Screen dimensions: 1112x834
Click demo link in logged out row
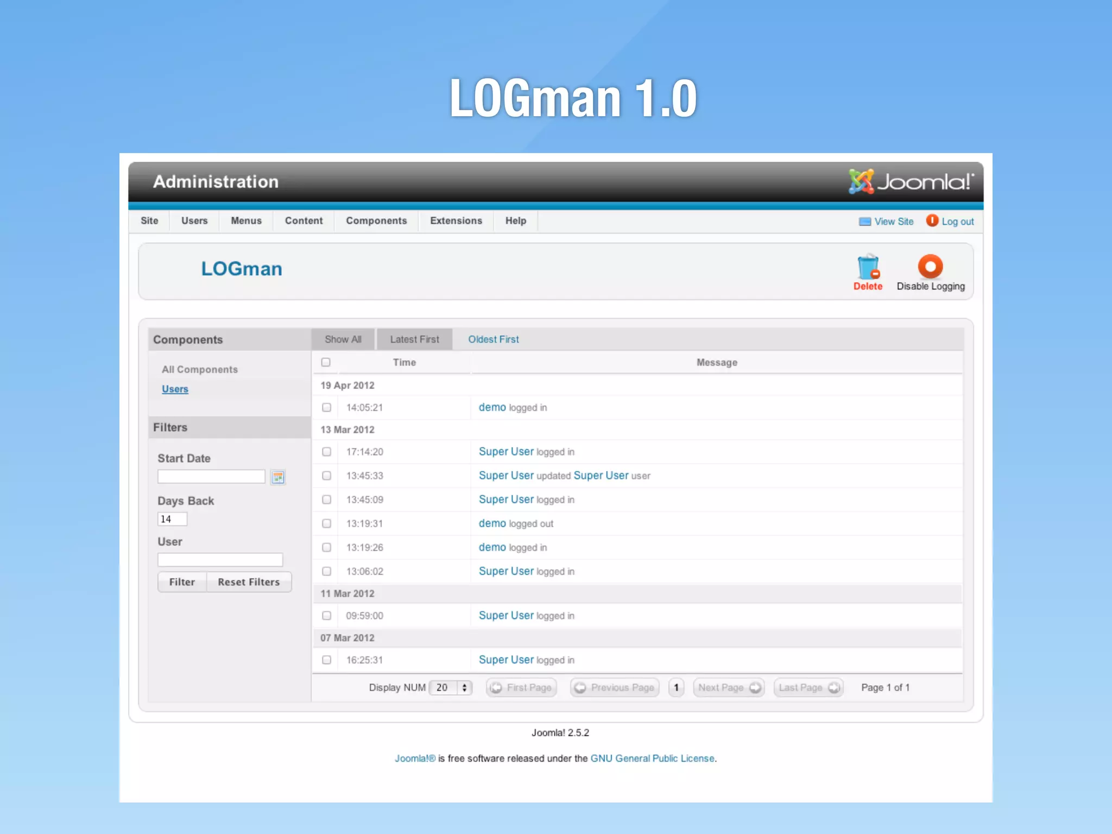pos(492,523)
